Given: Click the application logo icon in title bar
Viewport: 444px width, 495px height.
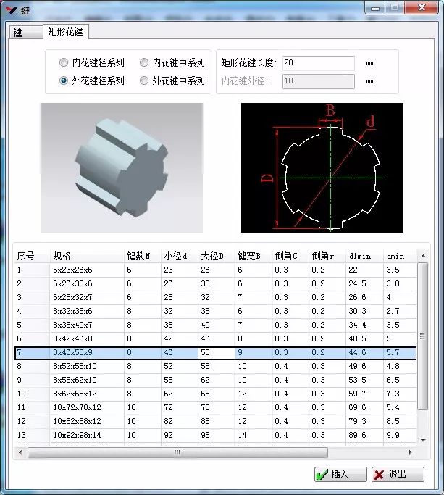Looking at the screenshot, I should [11, 10].
